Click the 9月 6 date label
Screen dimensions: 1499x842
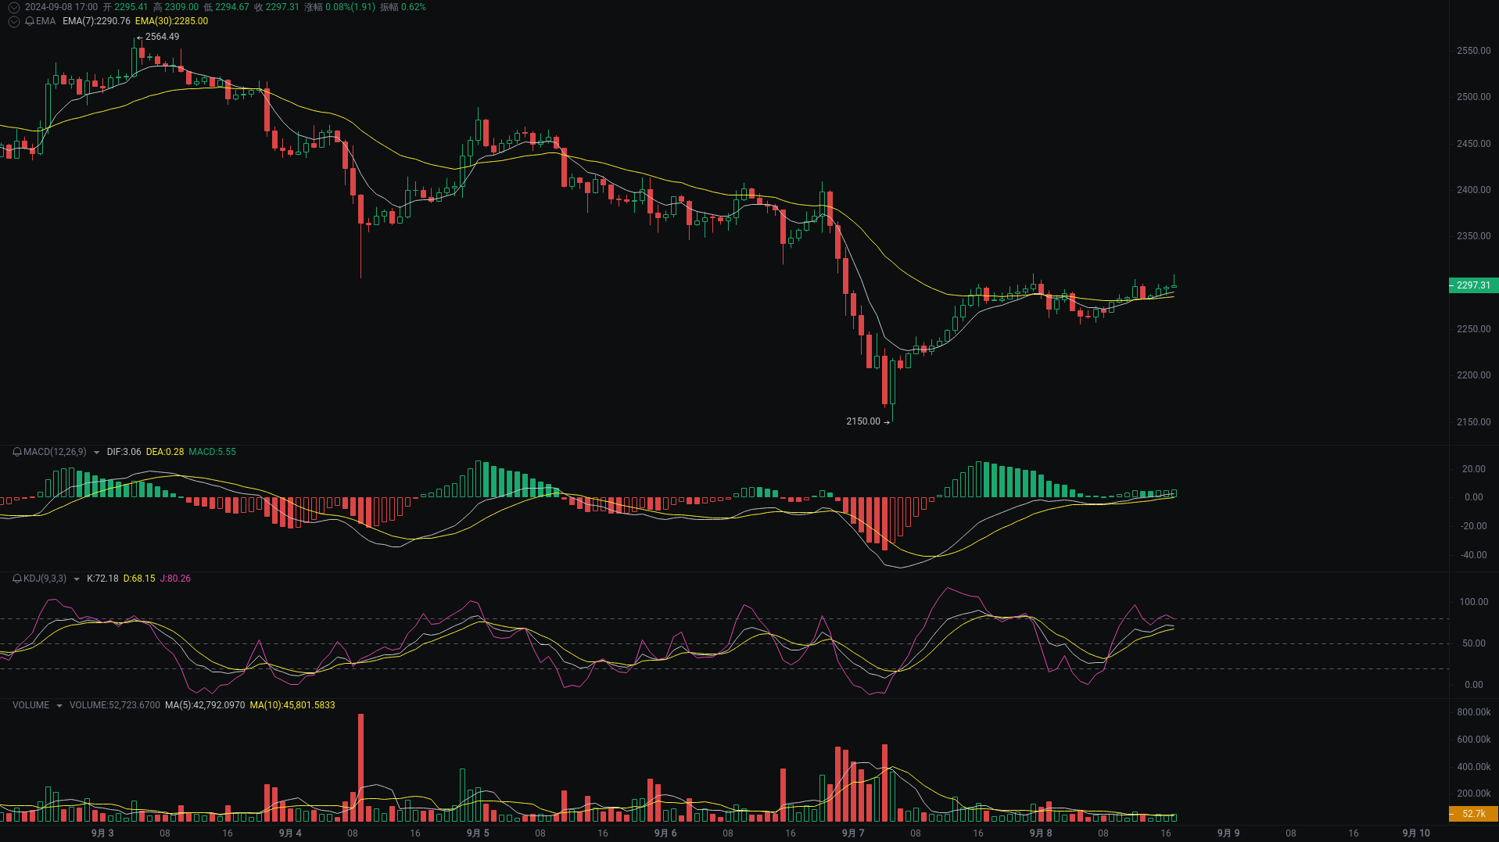pos(665,833)
